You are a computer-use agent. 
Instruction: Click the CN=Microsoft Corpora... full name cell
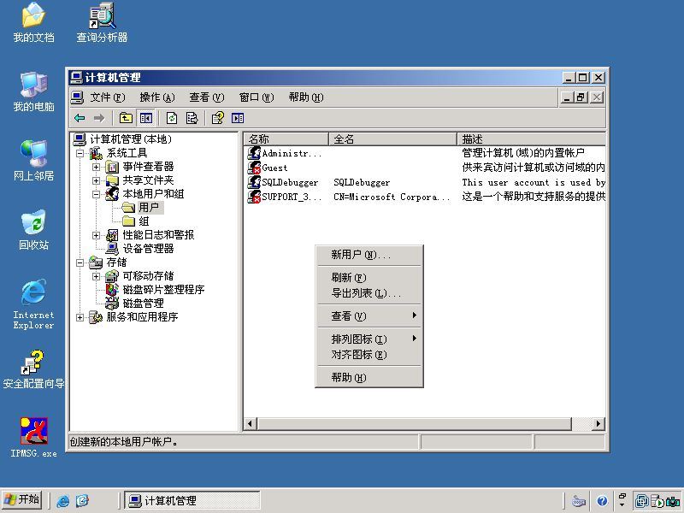[x=392, y=198]
